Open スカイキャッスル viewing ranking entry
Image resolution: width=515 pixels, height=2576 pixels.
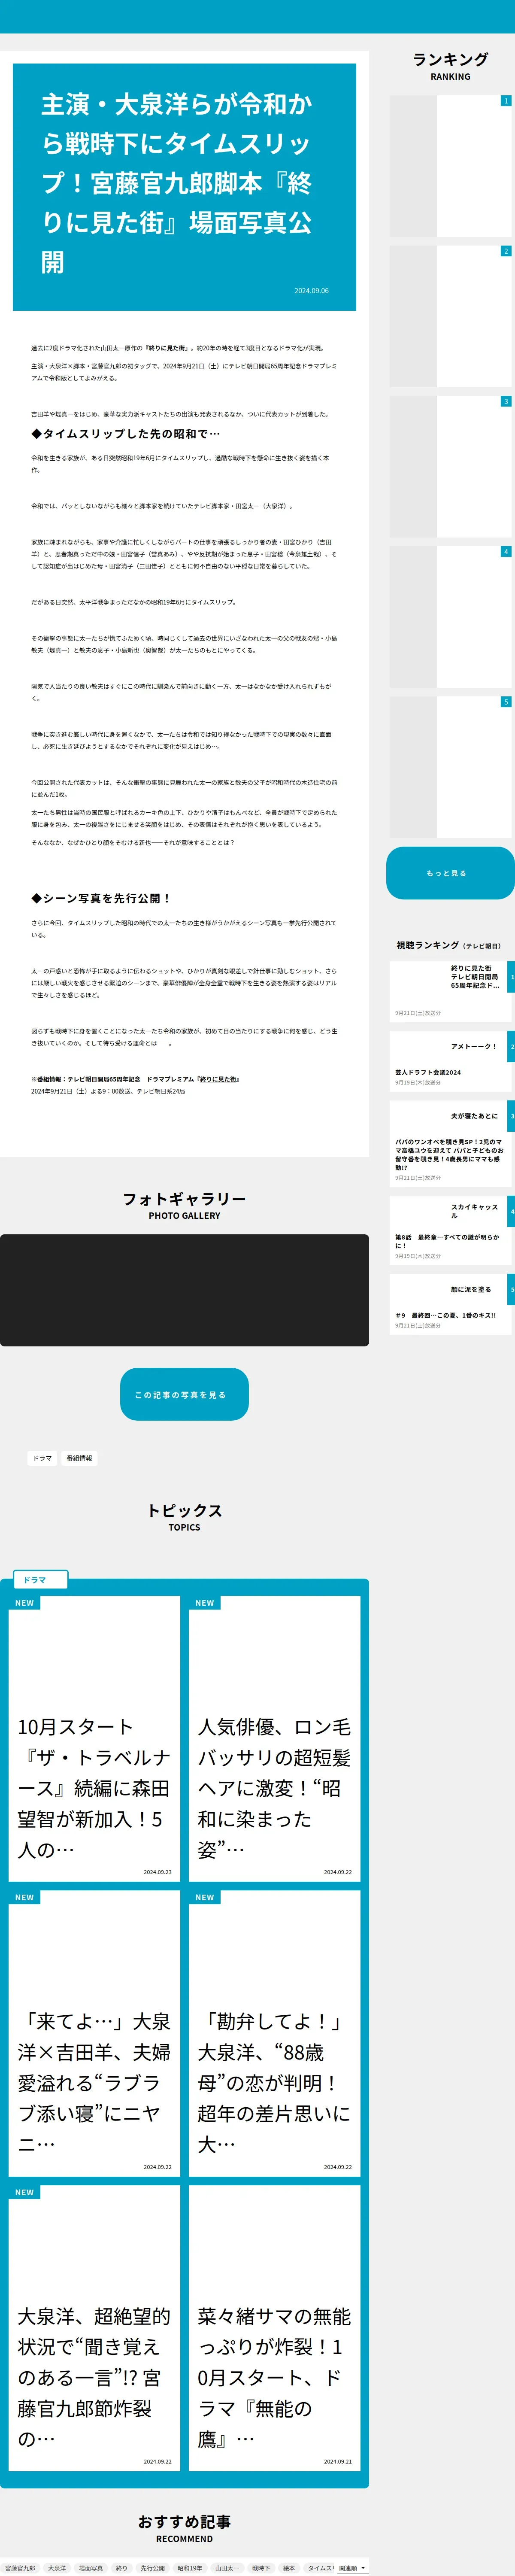[x=452, y=1230]
